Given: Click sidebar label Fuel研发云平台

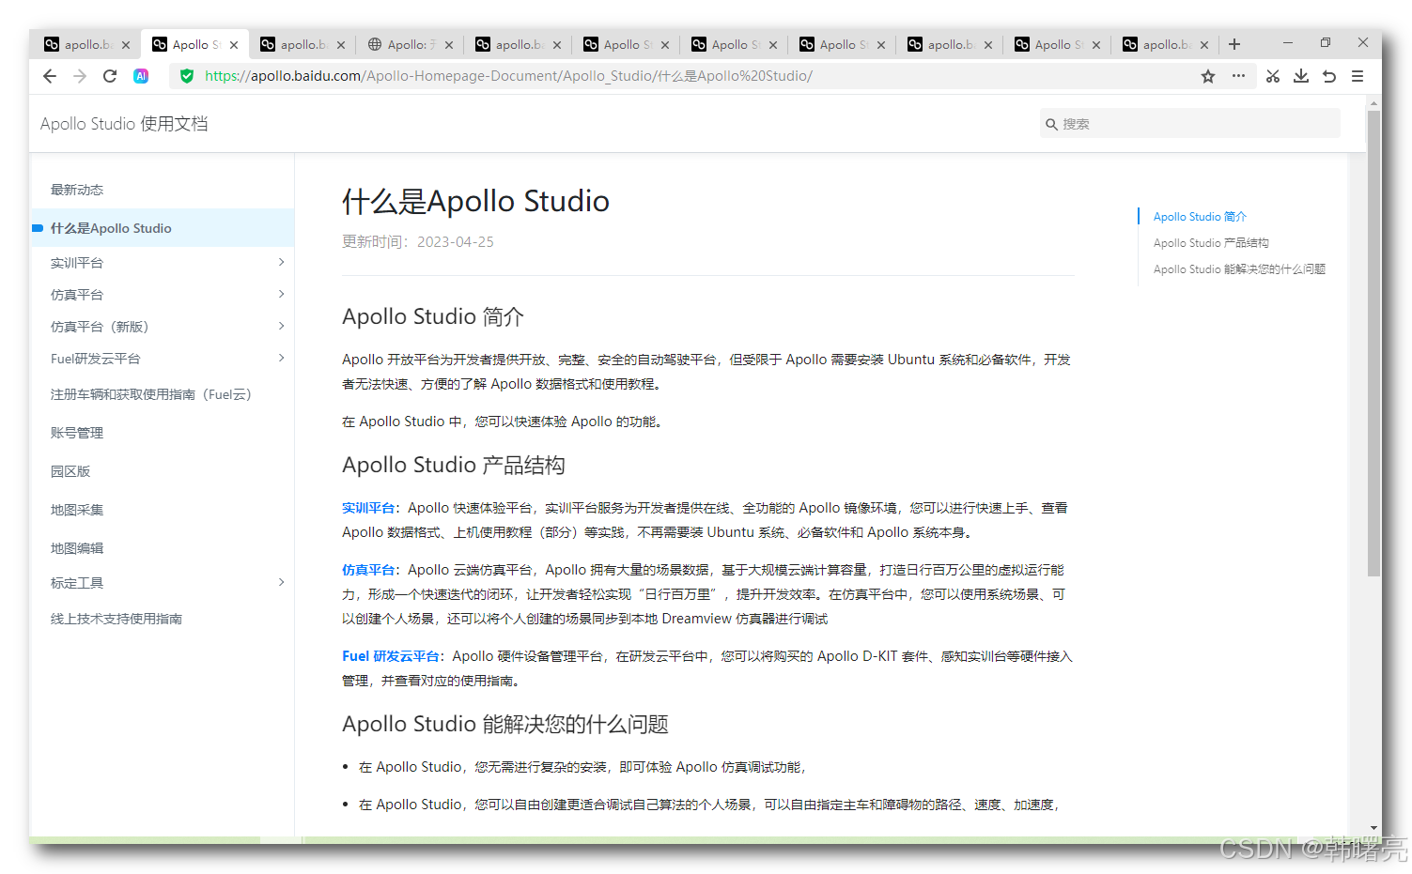Looking at the screenshot, I should click(96, 359).
